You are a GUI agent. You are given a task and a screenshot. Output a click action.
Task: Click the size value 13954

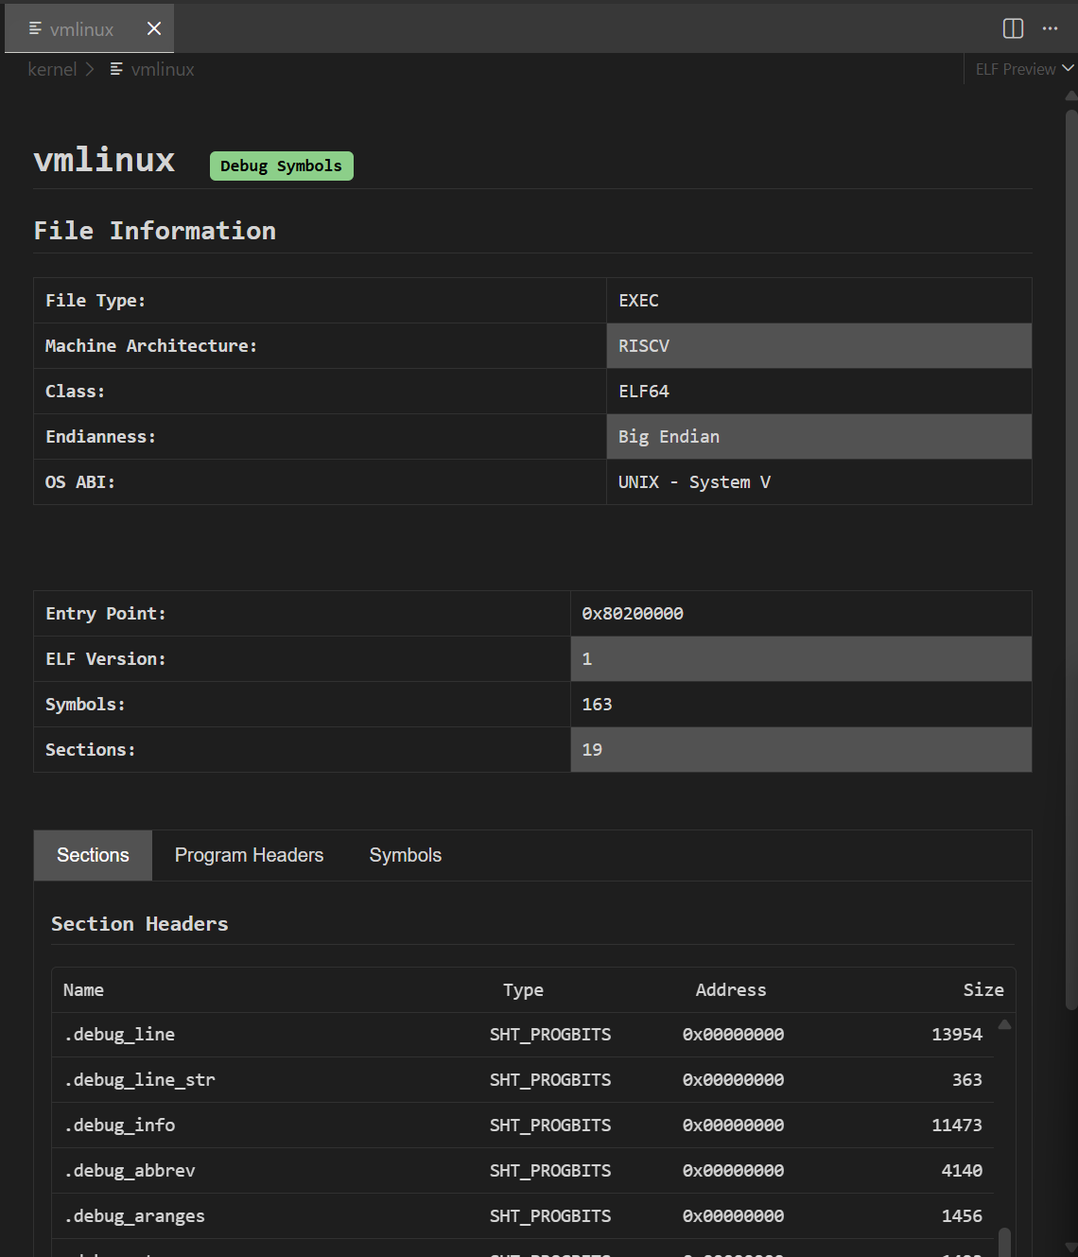[x=957, y=1035]
